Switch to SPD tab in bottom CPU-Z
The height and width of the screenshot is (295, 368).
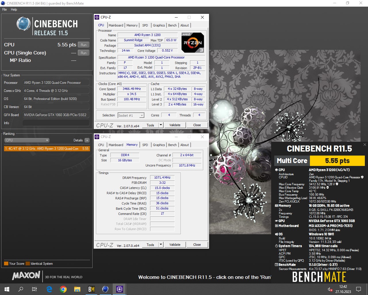coord(145,145)
